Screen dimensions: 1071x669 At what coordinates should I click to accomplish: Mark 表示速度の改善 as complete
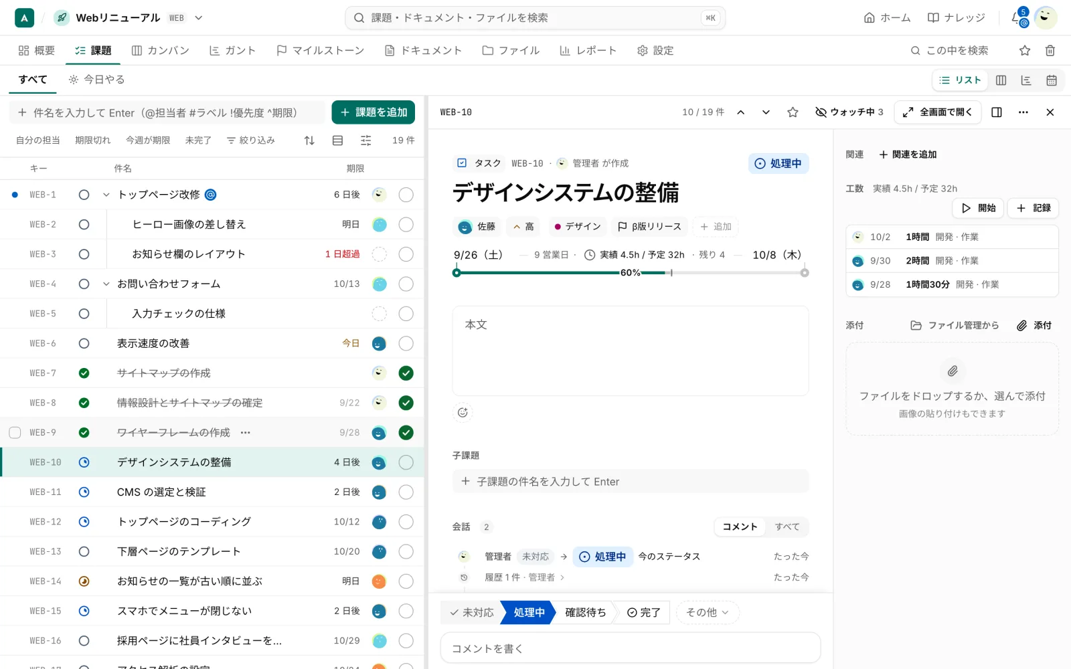[406, 343]
